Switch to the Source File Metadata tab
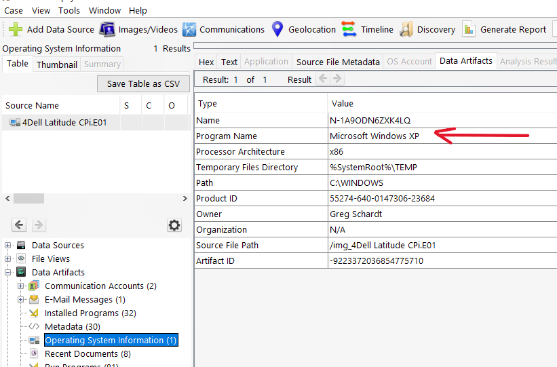 338,62
